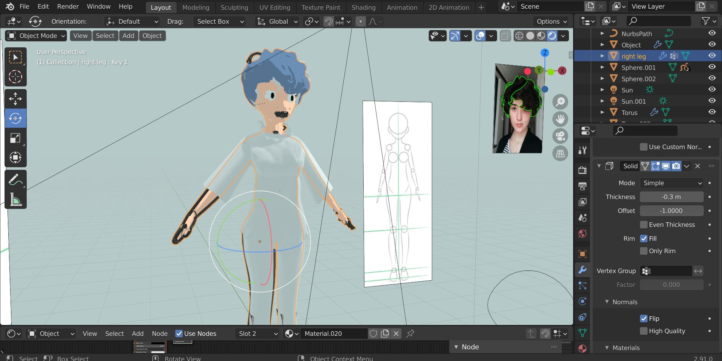Image resolution: width=722 pixels, height=361 pixels.
Task: Select the Measure ruler tool
Action: [x=15, y=199]
